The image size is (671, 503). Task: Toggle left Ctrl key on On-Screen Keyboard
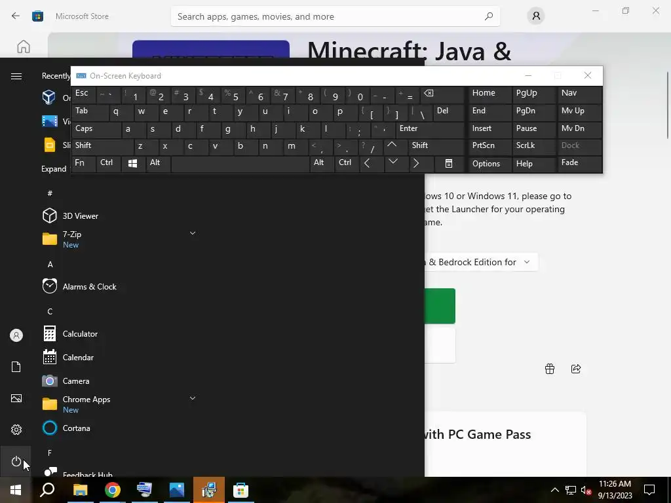pos(109,163)
